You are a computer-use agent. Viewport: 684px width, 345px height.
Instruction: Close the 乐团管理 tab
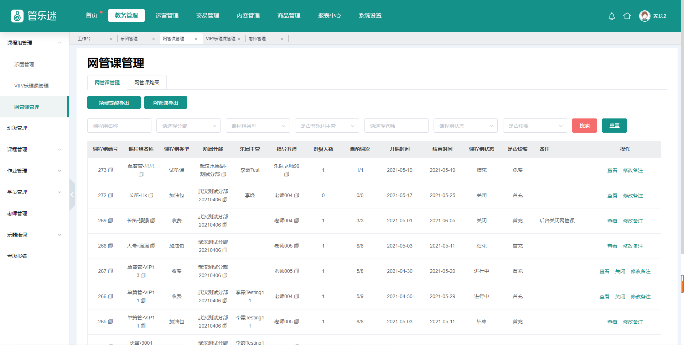pyautogui.click(x=154, y=39)
